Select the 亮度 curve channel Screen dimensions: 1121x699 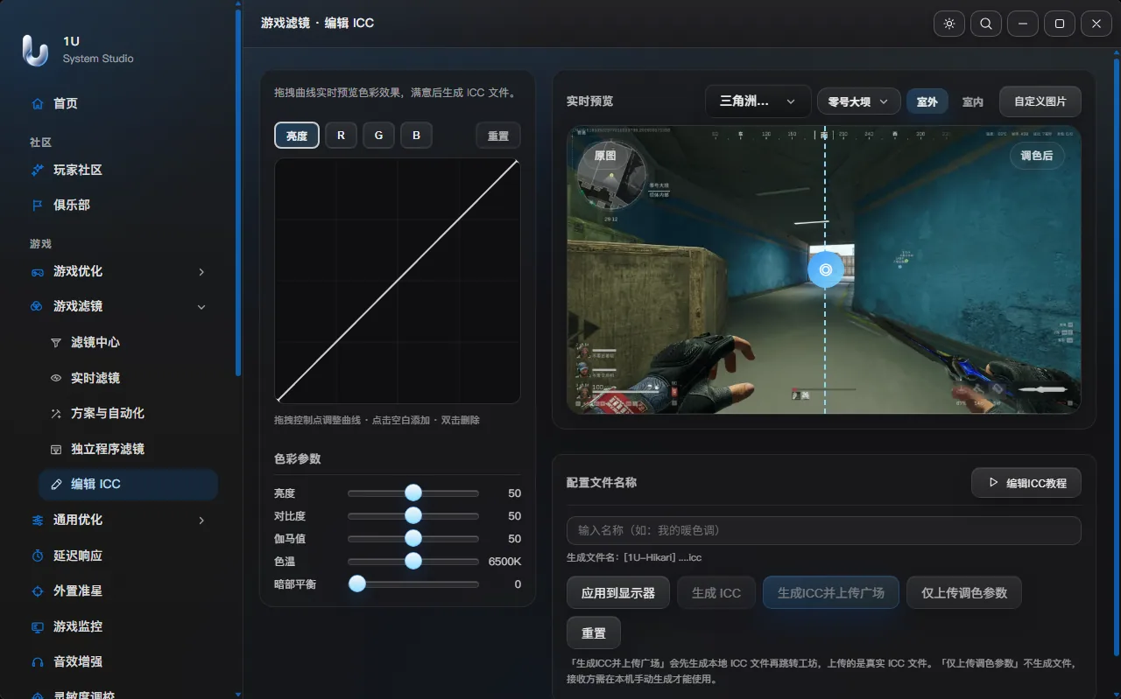[297, 136]
